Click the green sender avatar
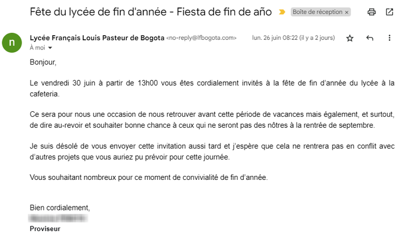The width and height of the screenshot is (397, 240). pos(11,43)
